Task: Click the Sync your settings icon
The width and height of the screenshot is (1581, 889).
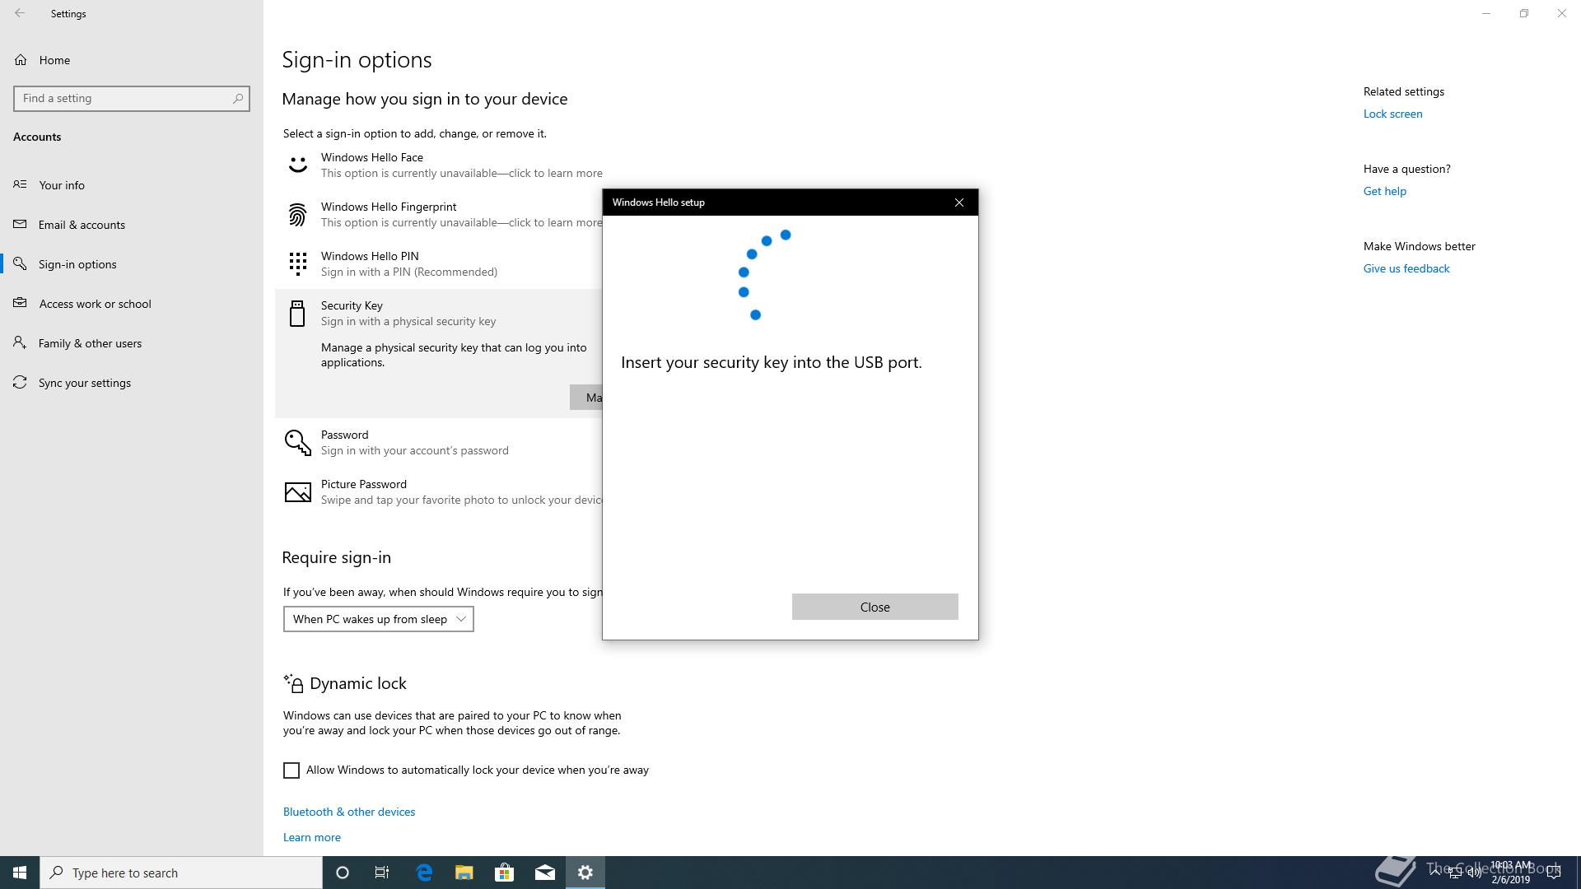Action: pos(20,382)
